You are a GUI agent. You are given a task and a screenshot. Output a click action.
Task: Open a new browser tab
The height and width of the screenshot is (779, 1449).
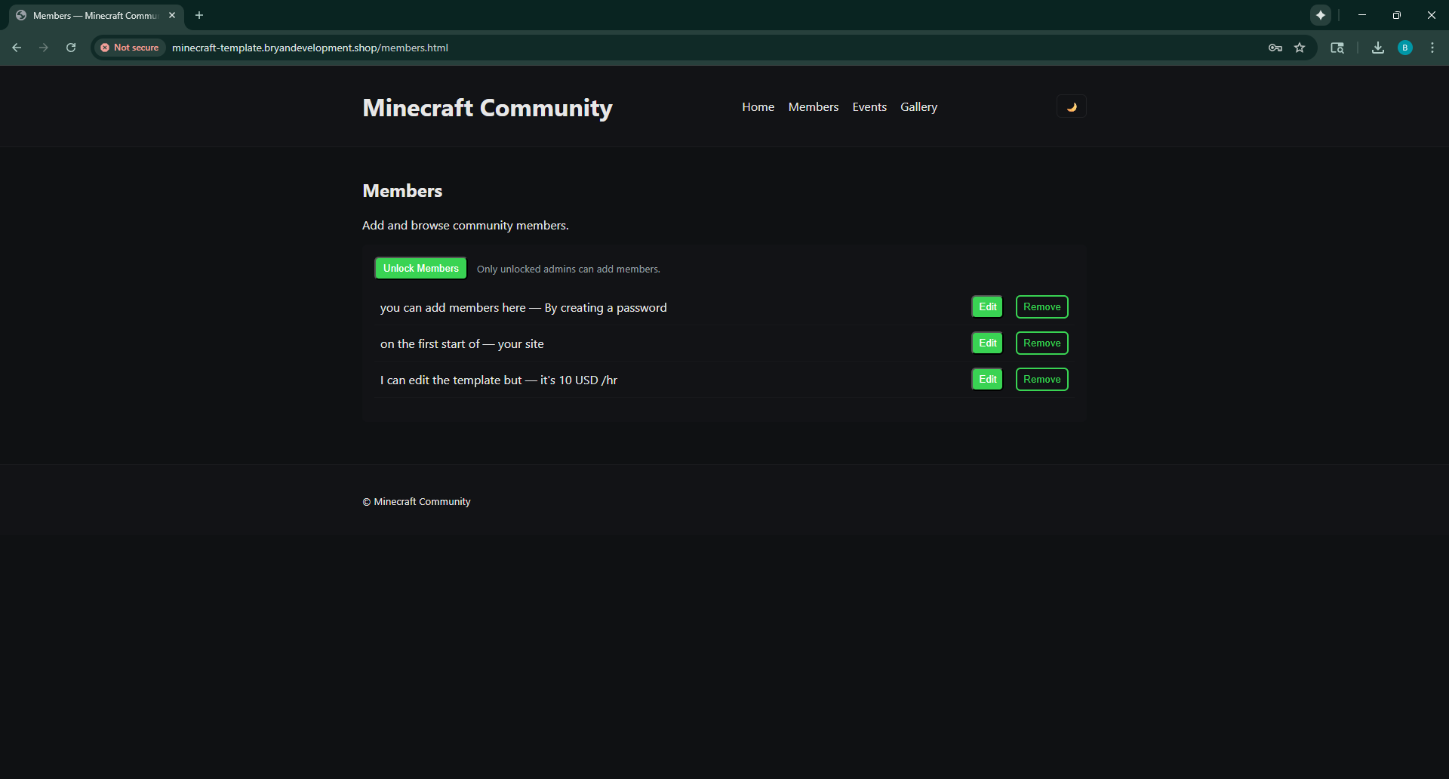(199, 15)
